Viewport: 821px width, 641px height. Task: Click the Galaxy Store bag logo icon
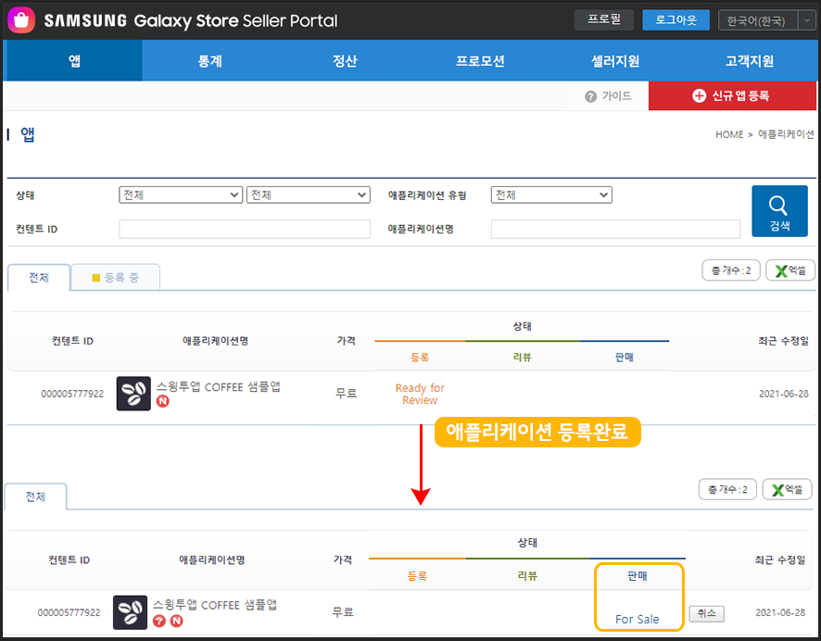[x=23, y=20]
